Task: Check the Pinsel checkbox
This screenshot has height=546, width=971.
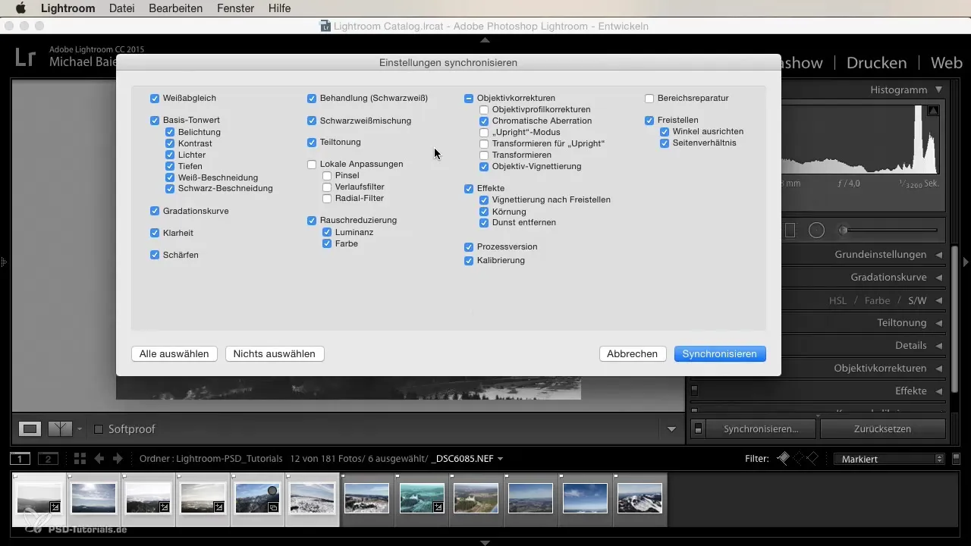Action: pos(327,175)
